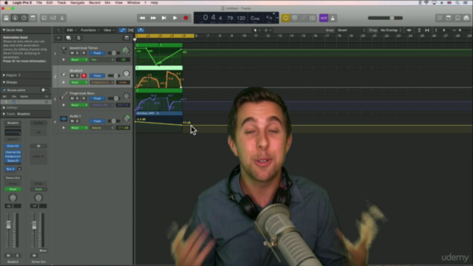Toggle record enable R on Bluebird track

pos(84,75)
